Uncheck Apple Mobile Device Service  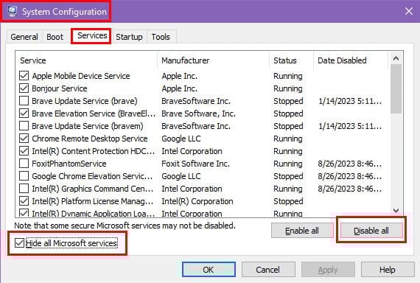(x=24, y=76)
